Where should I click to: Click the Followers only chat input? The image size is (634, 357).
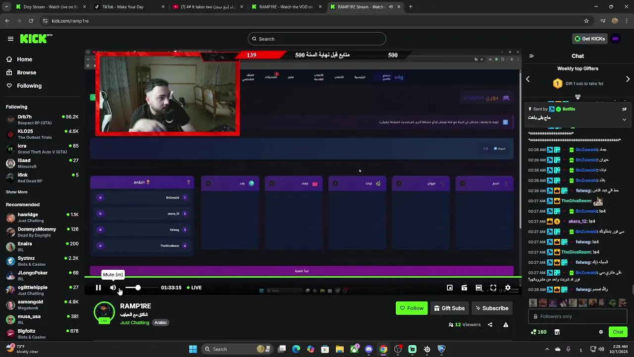pyautogui.click(x=578, y=316)
